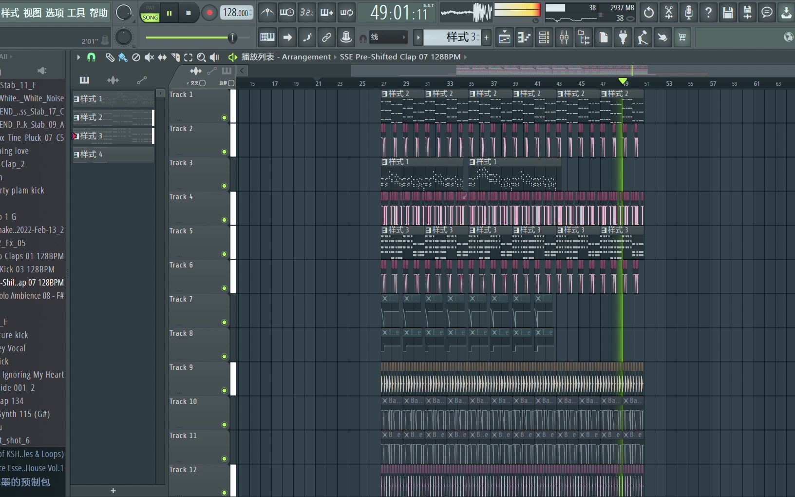Select the playlist paint brush tool
The width and height of the screenshot is (795, 497).
tap(123, 57)
